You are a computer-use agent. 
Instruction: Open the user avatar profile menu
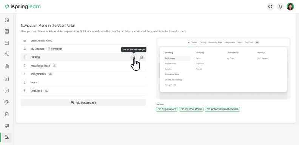pyautogui.click(x=290, y=7)
